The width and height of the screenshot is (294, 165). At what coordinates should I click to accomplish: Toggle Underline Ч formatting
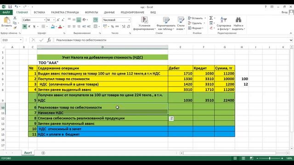(34, 27)
